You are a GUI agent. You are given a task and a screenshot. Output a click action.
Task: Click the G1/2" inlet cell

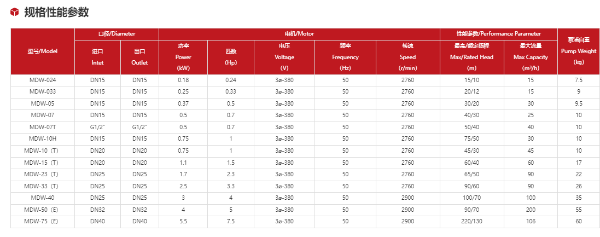[97, 127]
